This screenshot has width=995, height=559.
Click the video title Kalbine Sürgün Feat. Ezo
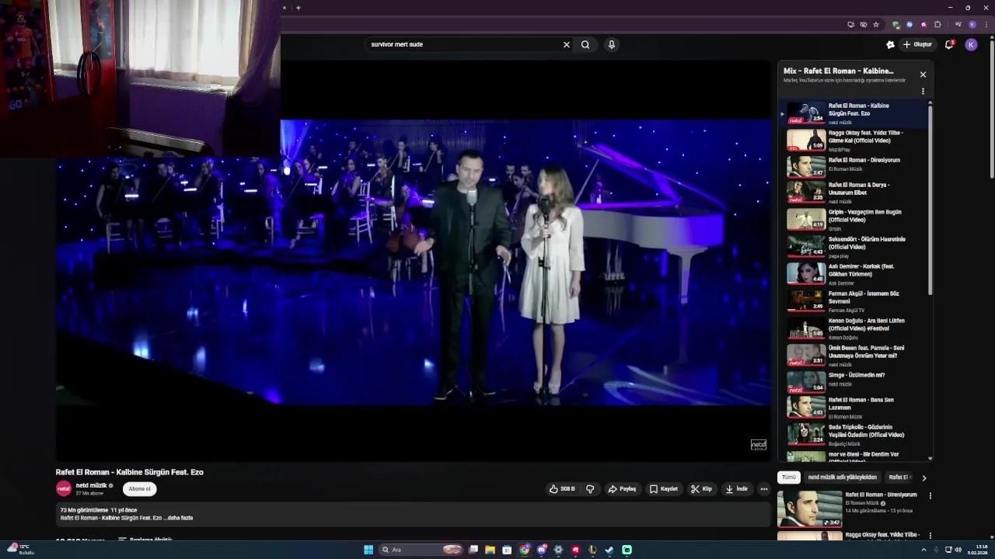pos(129,472)
